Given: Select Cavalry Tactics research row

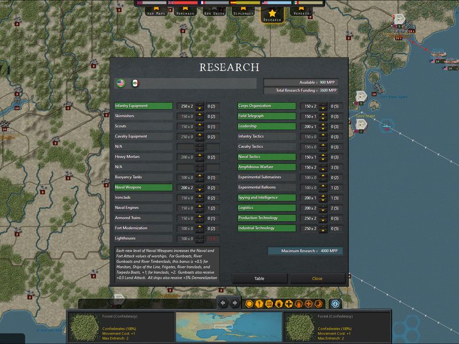Looking at the screenshot, I should click(267, 147).
